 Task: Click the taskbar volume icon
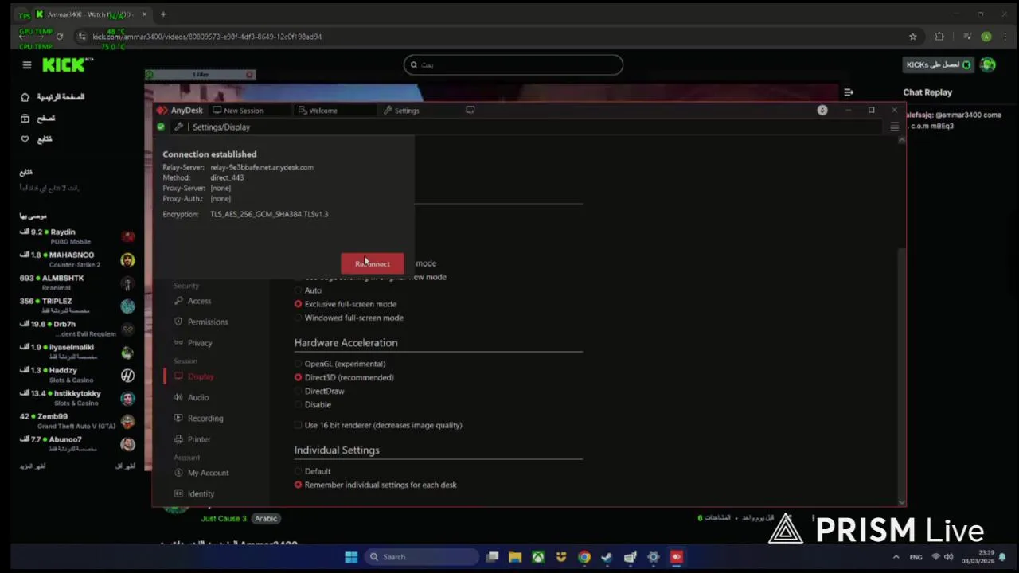click(949, 557)
